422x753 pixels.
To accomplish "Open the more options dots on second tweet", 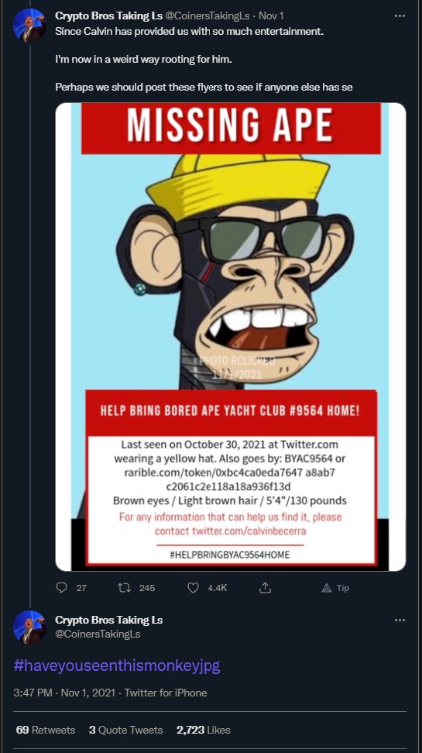I will click(x=400, y=620).
